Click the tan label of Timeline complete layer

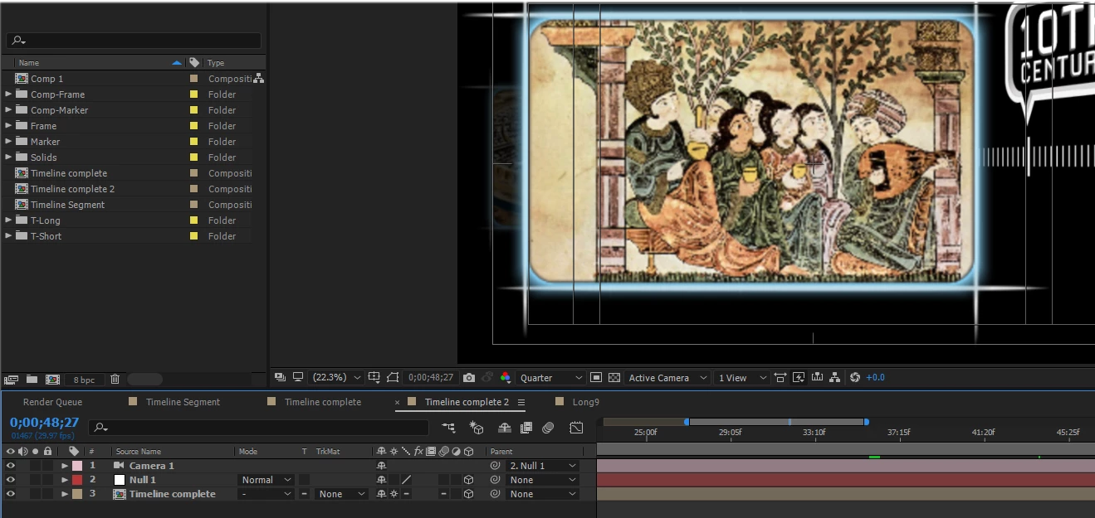click(77, 494)
